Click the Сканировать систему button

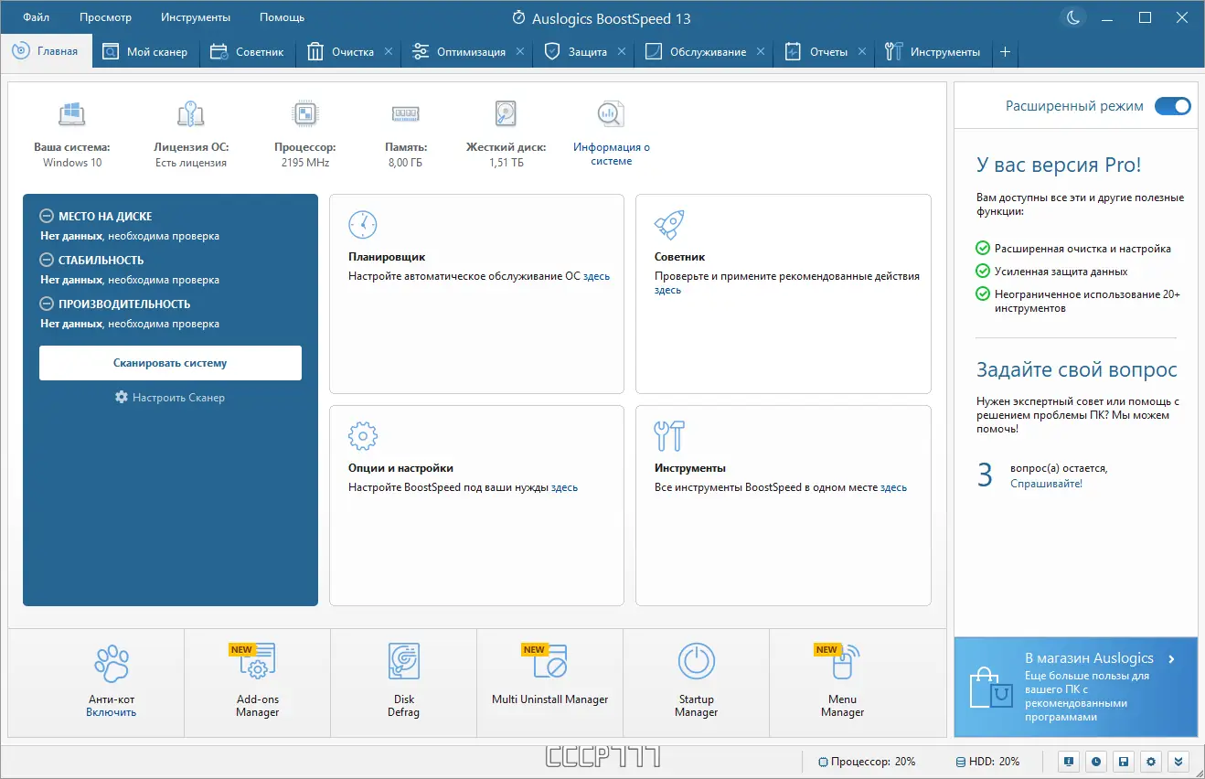pos(170,363)
